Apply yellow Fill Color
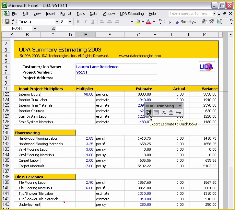The width and height of the screenshot is (235, 210). (138, 22)
